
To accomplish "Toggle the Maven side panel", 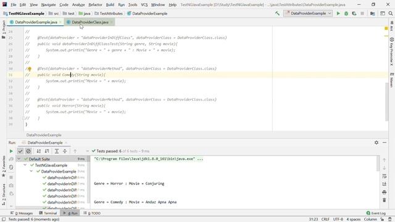I will click(x=391, y=80).
